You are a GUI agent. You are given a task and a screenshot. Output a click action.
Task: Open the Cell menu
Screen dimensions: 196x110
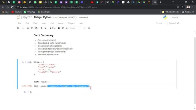(52, 23)
